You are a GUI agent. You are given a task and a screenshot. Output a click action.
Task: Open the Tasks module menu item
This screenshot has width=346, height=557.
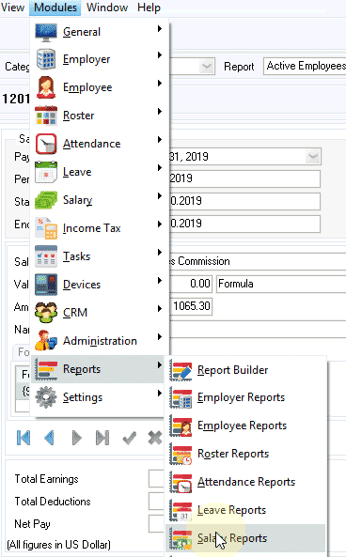98,256
